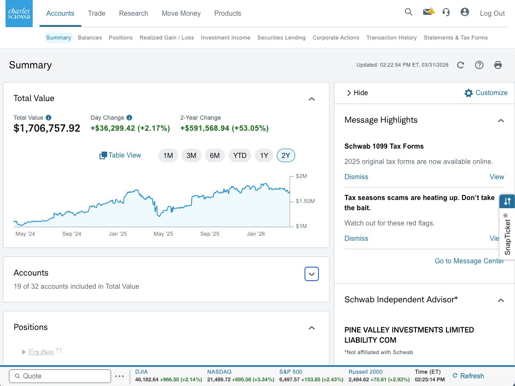Select the 1M time range
Viewport: 515px width, 386px height.
coord(168,155)
